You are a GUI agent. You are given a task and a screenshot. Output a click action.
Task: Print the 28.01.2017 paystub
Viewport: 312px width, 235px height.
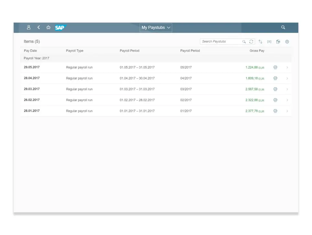[x=275, y=111]
